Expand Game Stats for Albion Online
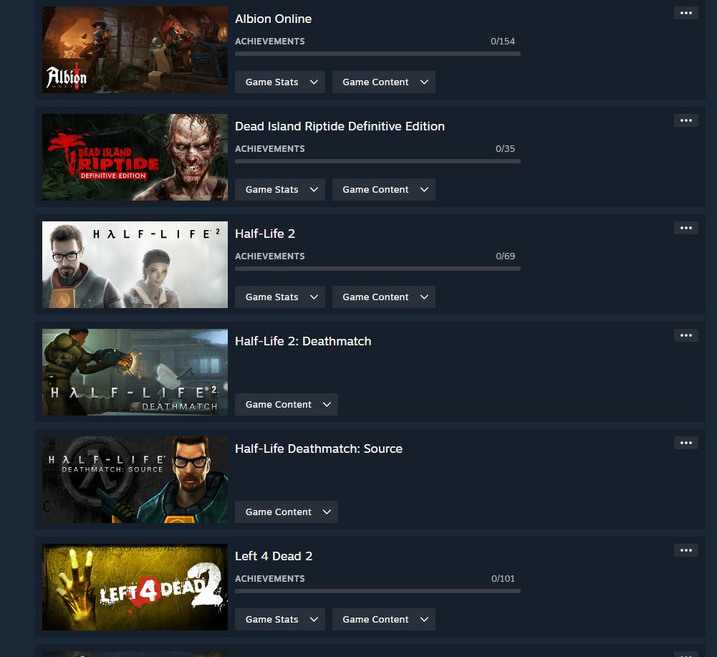This screenshot has height=657, width=717. (x=280, y=82)
